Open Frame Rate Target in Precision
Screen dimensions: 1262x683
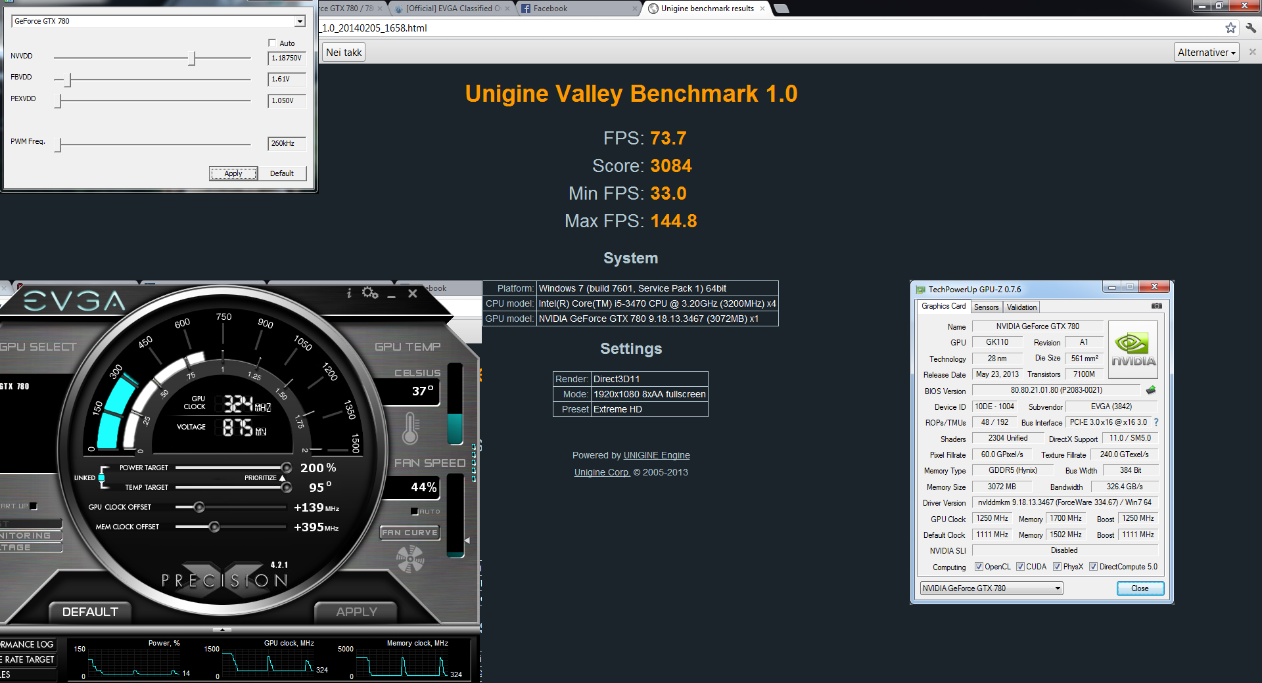(28, 659)
